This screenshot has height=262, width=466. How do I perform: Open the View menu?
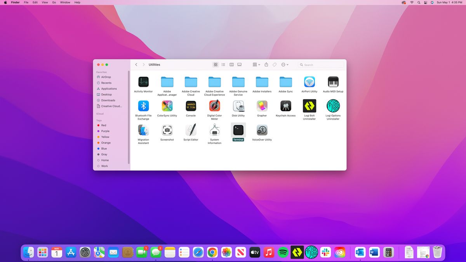tap(45, 2)
